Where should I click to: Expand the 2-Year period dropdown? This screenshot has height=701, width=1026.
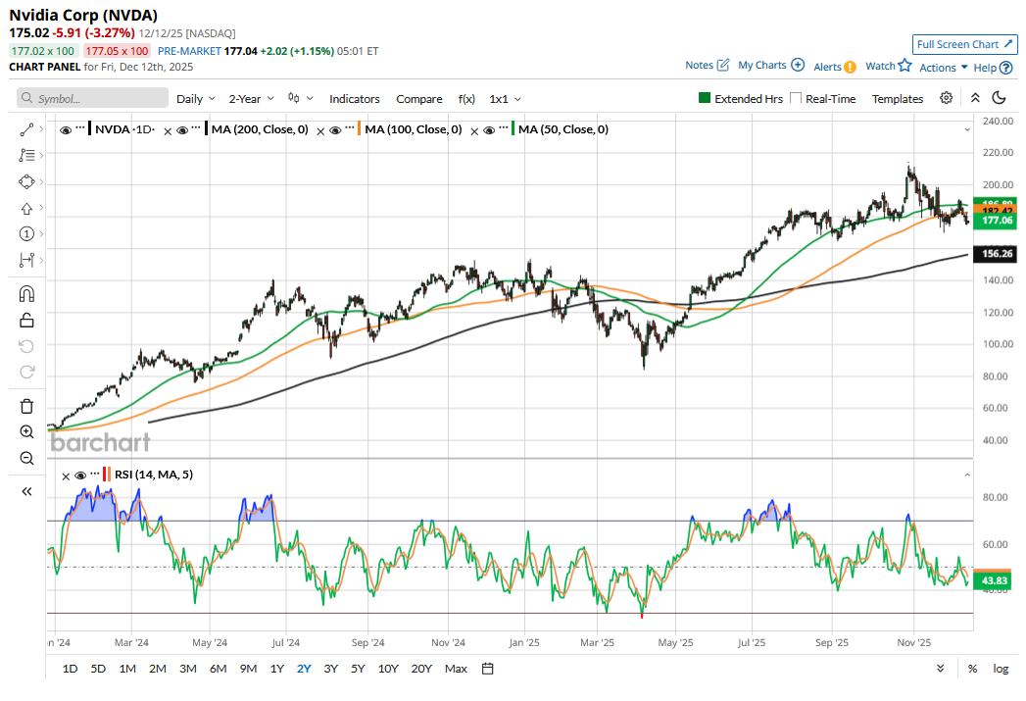click(251, 99)
